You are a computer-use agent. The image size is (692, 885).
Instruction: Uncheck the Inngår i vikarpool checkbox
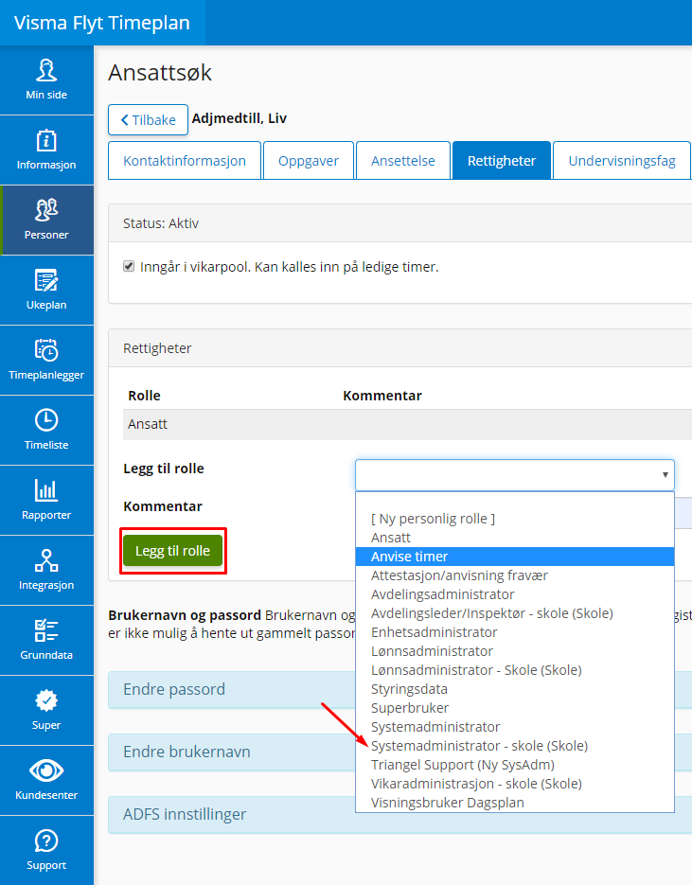(129, 266)
